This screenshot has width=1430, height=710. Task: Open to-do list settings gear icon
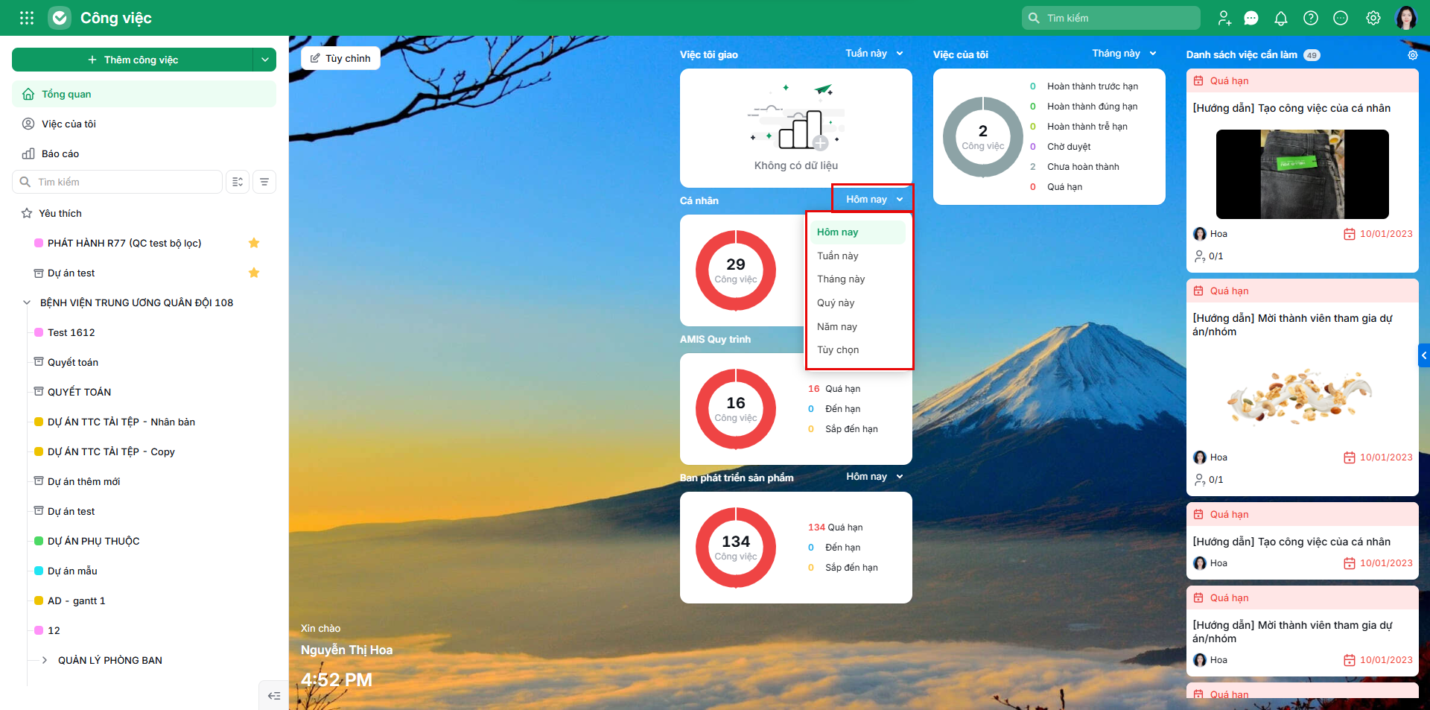1413,55
